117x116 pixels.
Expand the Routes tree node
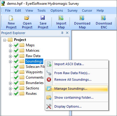pyautogui.click(x=10, y=94)
